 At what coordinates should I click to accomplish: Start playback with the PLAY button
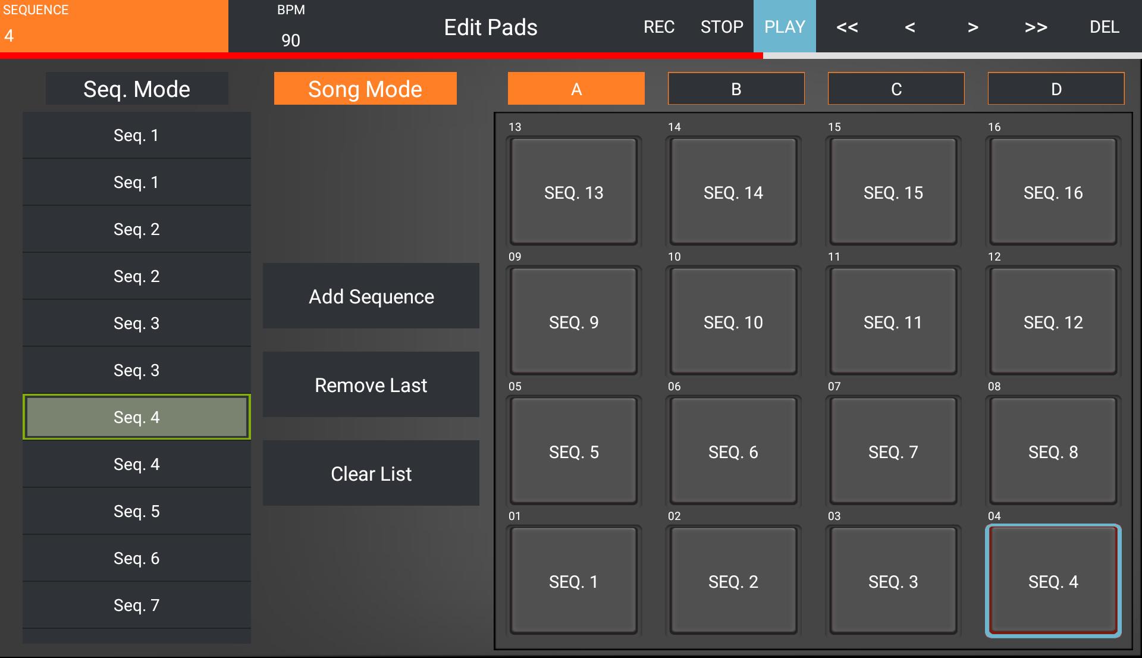785,27
